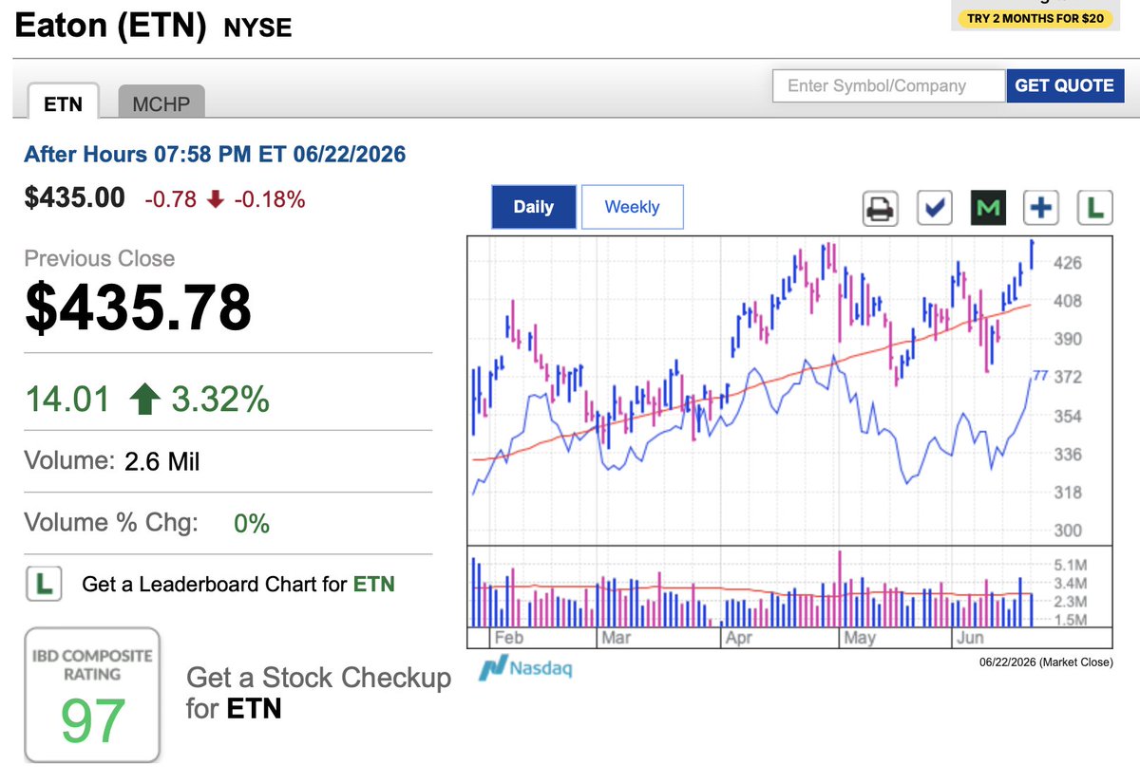Click Try 2 Months for $20 offer
1140x783 pixels.
(x=1035, y=18)
